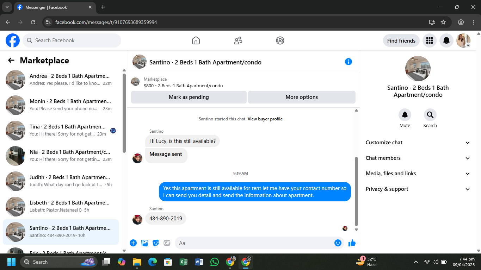Open WhatsApp from the taskbar
The width and height of the screenshot is (481, 270).
point(214,262)
